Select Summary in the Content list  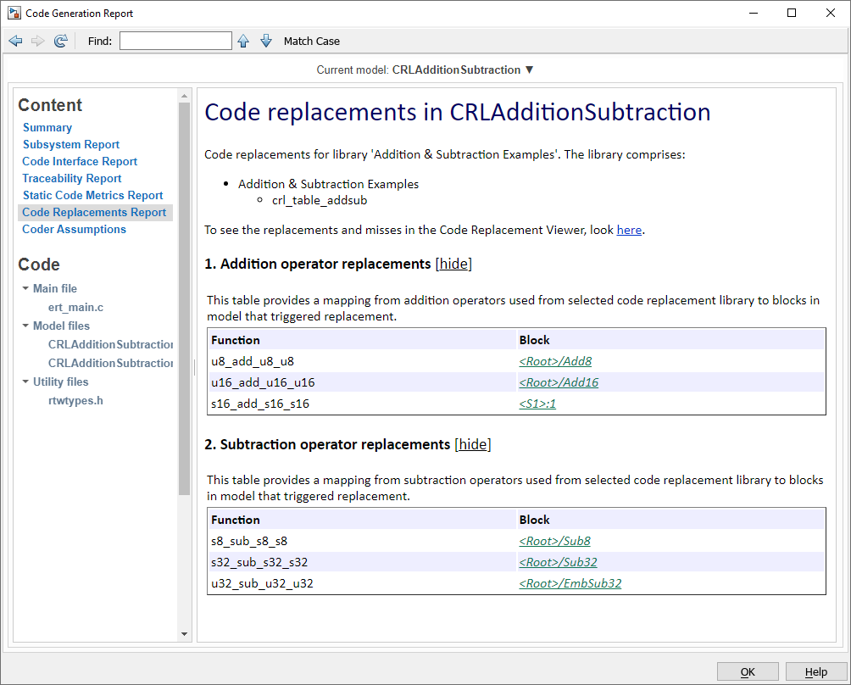point(47,127)
